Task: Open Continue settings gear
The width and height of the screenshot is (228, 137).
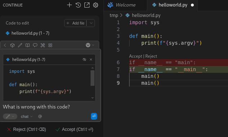Action: [x=96, y=5]
